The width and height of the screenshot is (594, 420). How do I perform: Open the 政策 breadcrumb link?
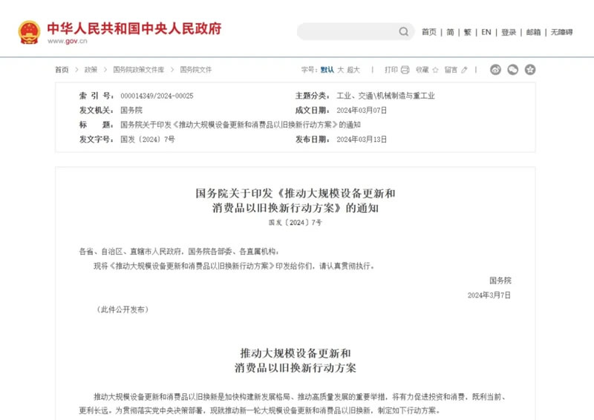tap(91, 70)
